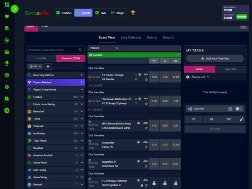Screen dimensions: 252x189
Task: Expand the sidebar with the green arrow button
Action: click(x=15, y=9)
